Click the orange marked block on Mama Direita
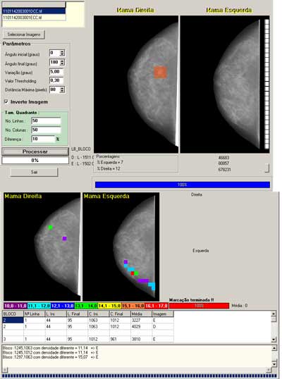The image size is (282, 379). click(160, 73)
